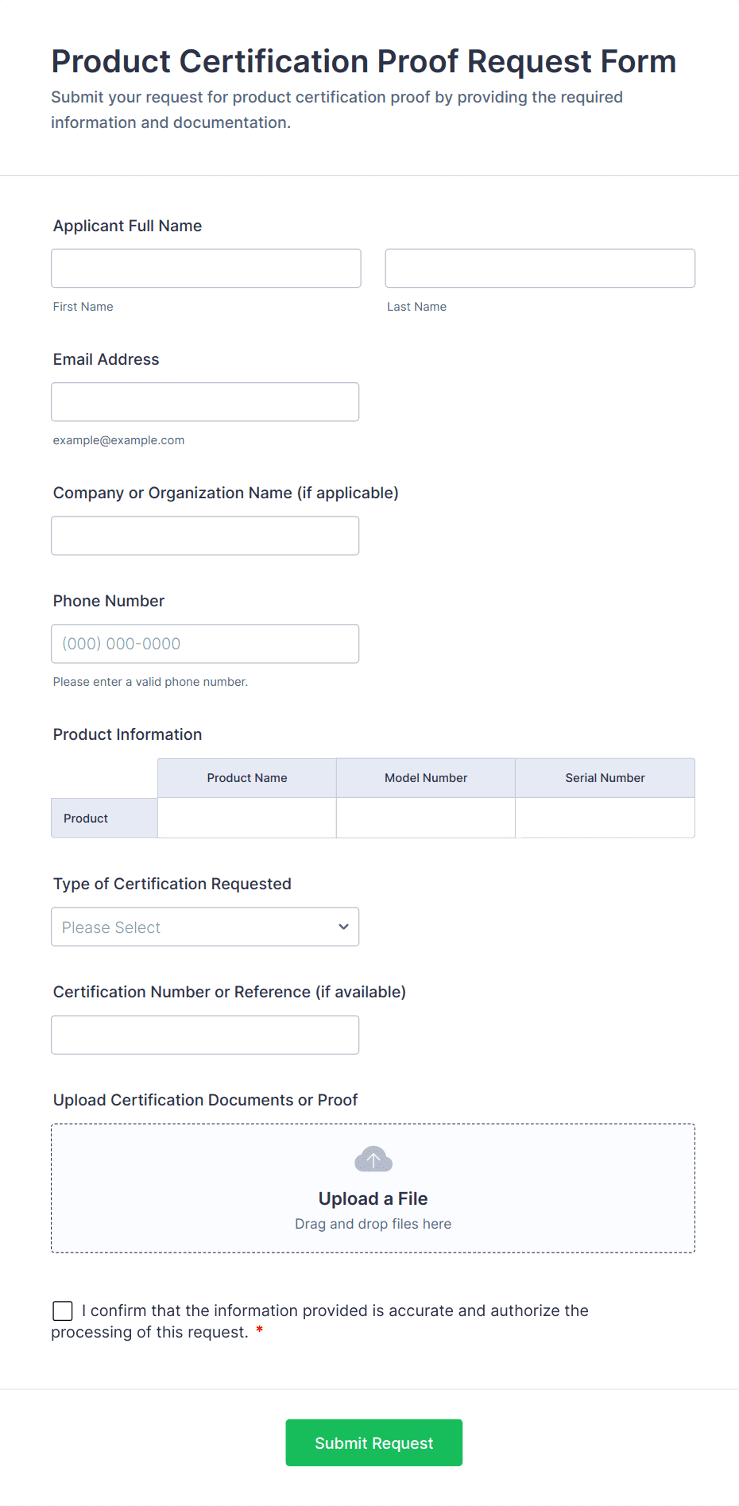This screenshot has height=1506, width=739.
Task: Check the accuracy confirmation checkbox
Action: (63, 1310)
